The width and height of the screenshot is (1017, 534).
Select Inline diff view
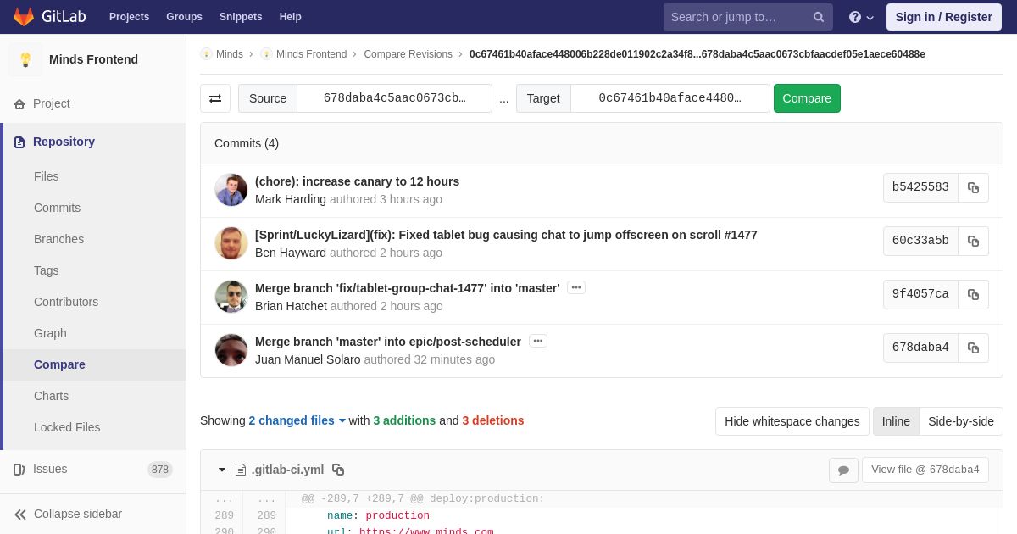pyautogui.click(x=896, y=421)
